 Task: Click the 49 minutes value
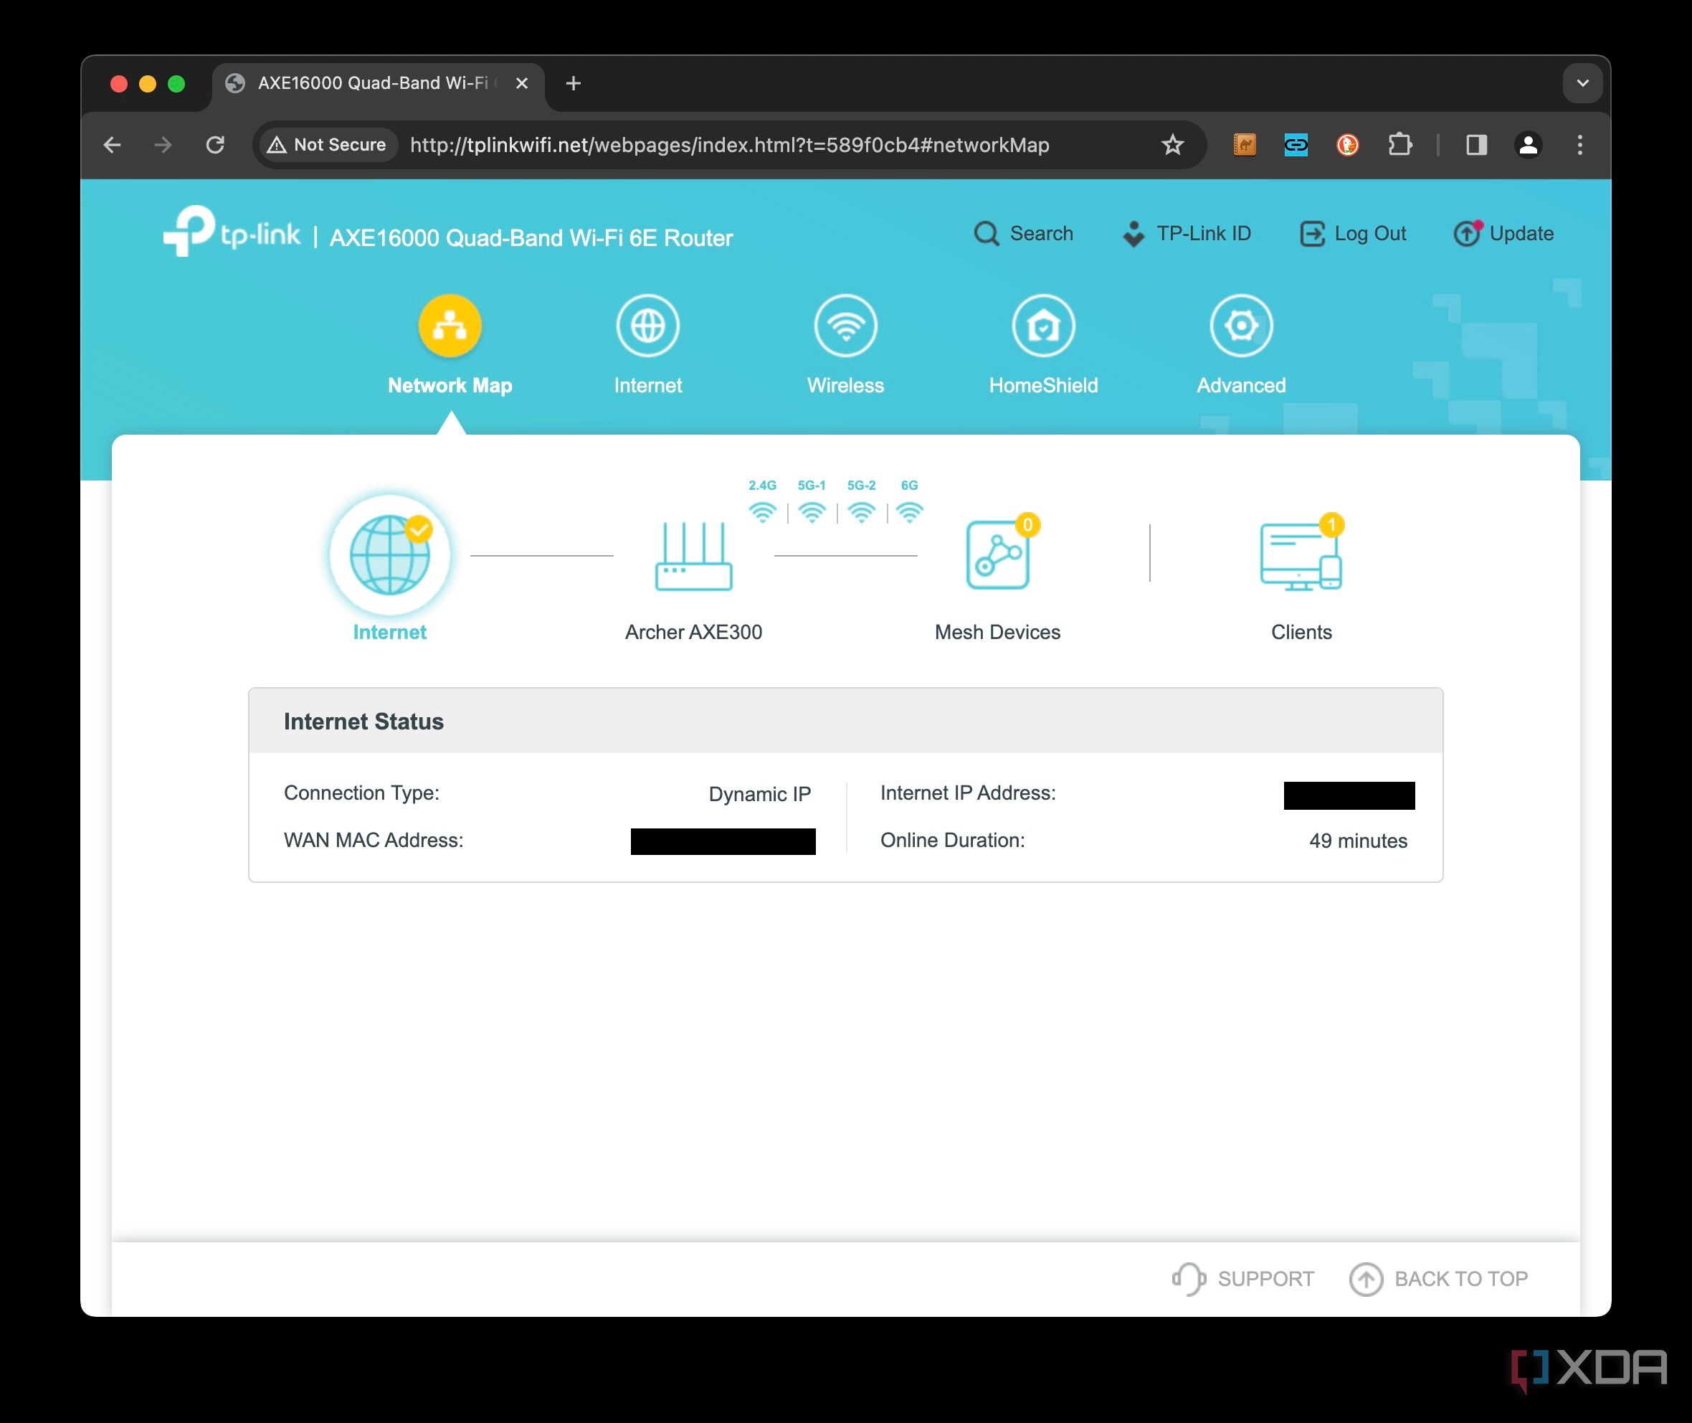pyautogui.click(x=1358, y=841)
